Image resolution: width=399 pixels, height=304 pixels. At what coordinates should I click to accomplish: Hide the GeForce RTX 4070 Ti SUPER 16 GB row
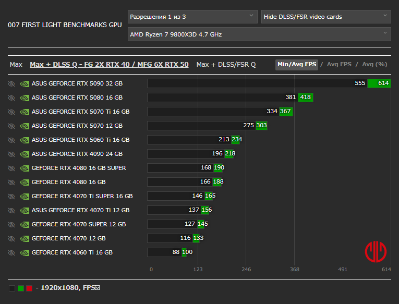point(11,197)
